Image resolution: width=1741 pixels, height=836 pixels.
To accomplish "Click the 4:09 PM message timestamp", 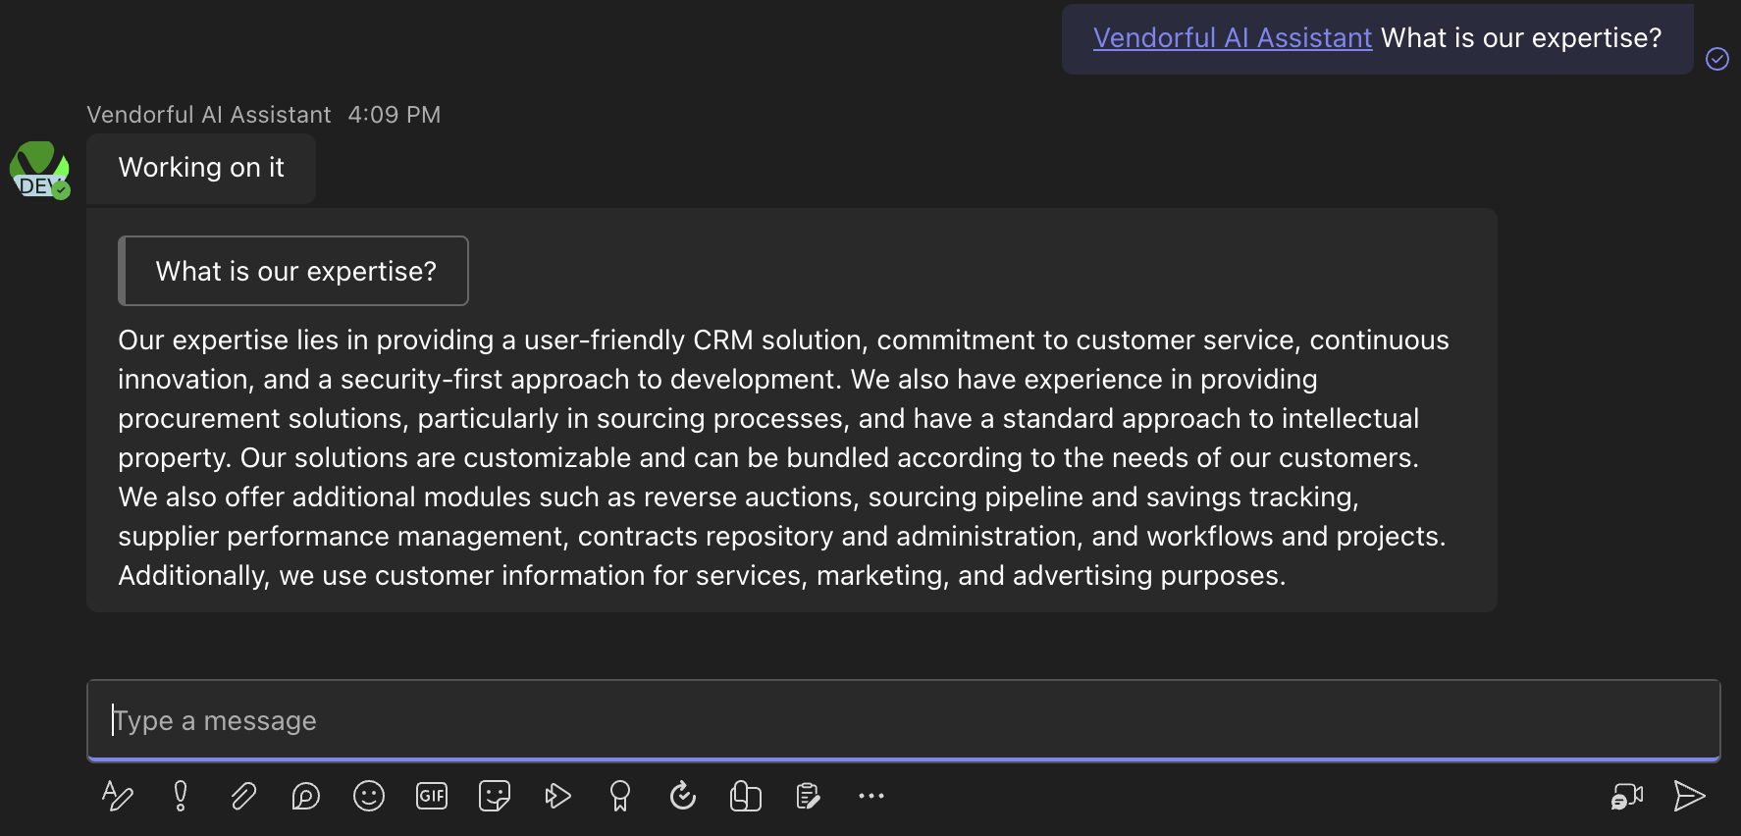I will click(395, 115).
